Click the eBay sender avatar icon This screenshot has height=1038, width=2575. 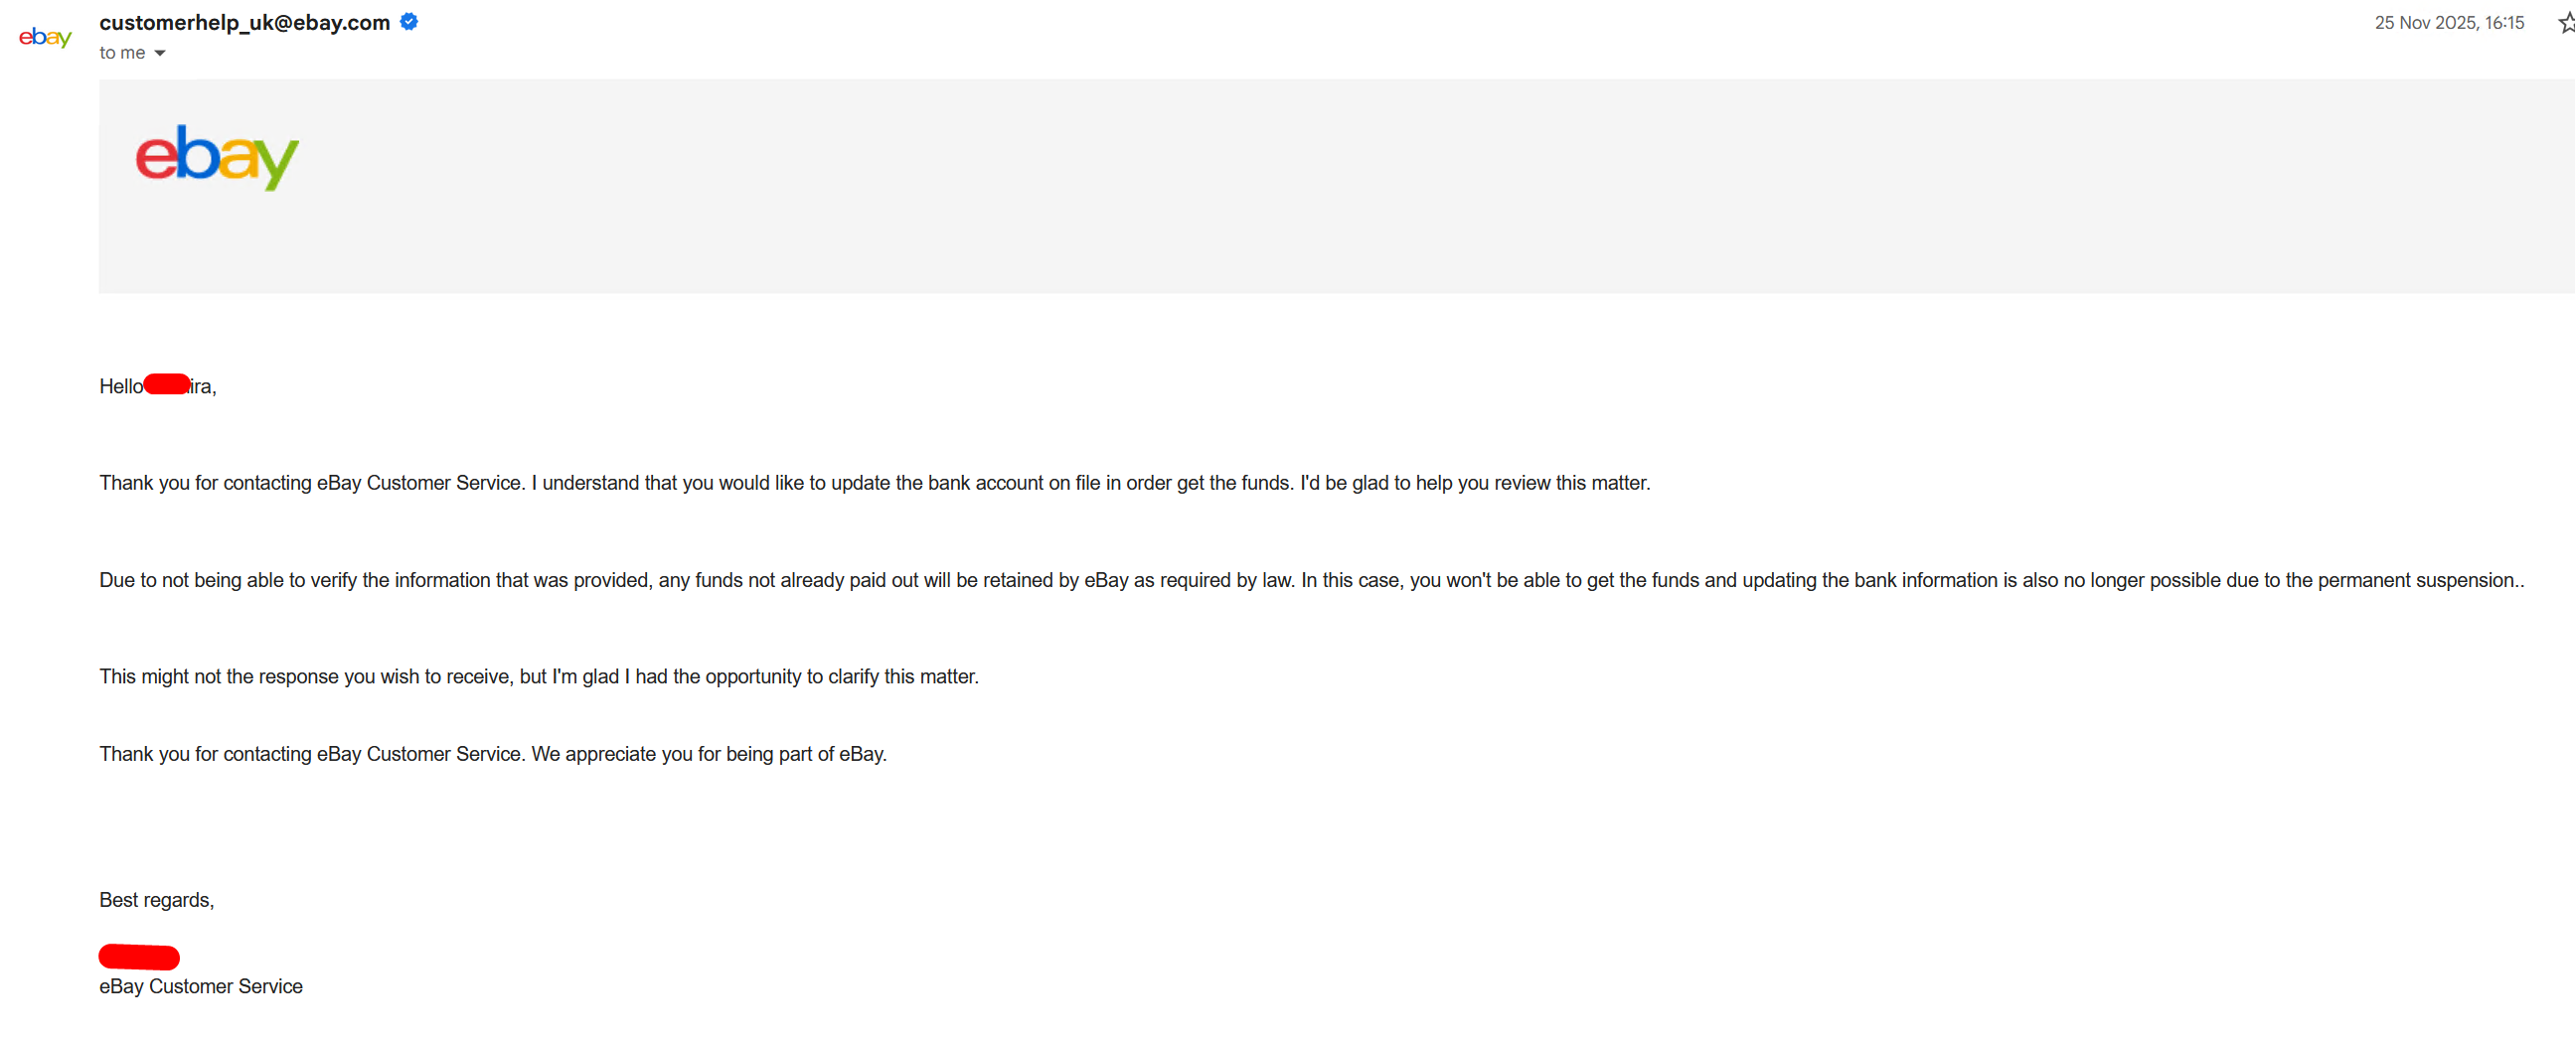click(45, 38)
